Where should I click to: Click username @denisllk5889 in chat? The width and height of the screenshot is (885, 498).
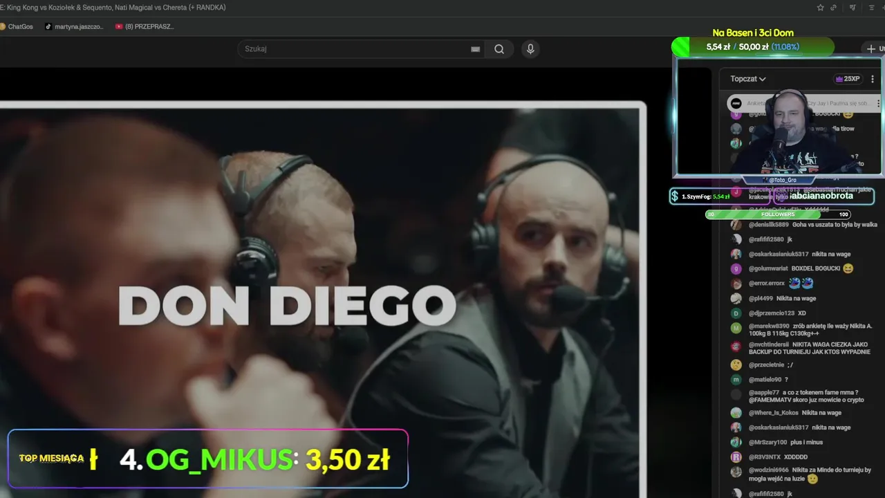(x=769, y=225)
